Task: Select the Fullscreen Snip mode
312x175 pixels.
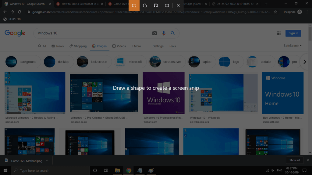Action: pyautogui.click(x=167, y=5)
